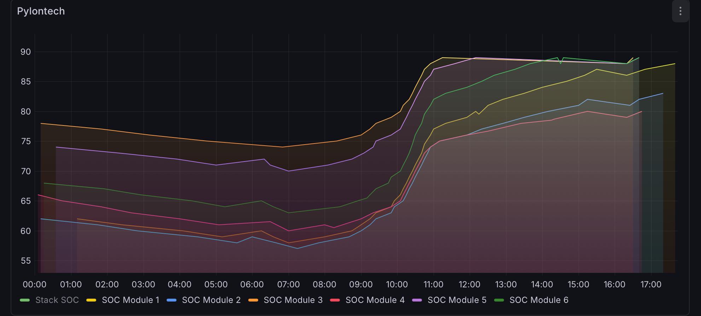The width and height of the screenshot is (701, 316).
Task: Toggle the SOC Module 2 legend entry
Action: [x=211, y=300]
